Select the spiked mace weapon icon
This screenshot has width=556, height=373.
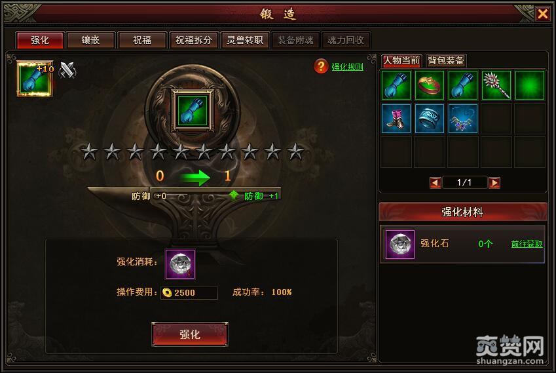click(496, 85)
